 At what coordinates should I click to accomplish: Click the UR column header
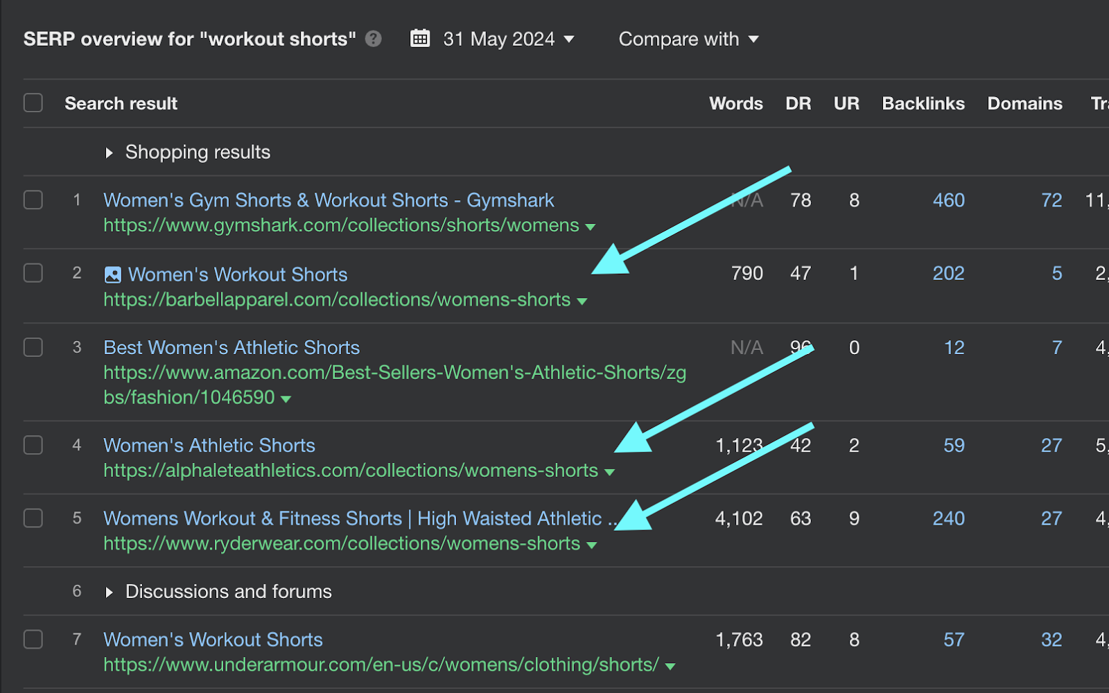point(846,103)
